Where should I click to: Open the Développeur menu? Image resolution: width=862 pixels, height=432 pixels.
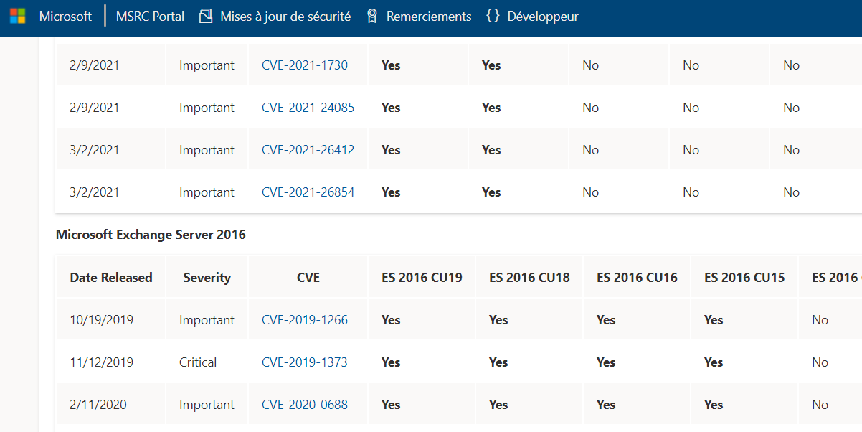coord(542,16)
